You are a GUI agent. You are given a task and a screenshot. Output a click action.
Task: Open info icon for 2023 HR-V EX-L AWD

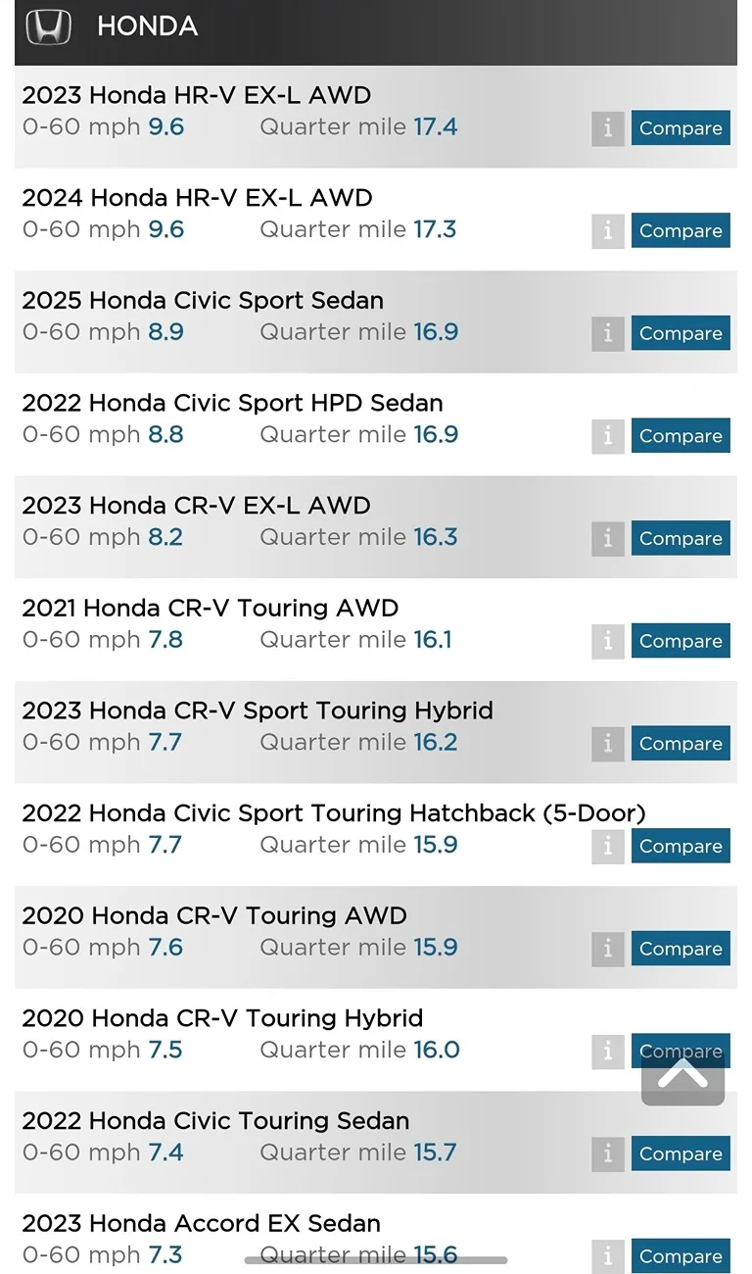[607, 128]
